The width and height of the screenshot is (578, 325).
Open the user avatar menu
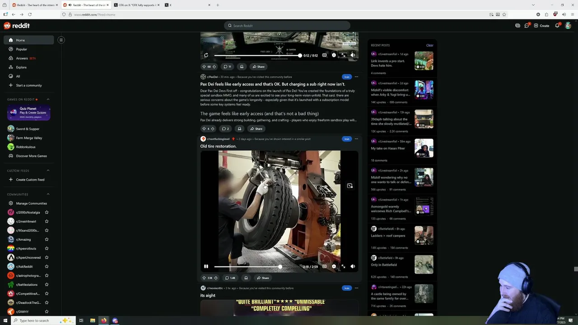[568, 26]
